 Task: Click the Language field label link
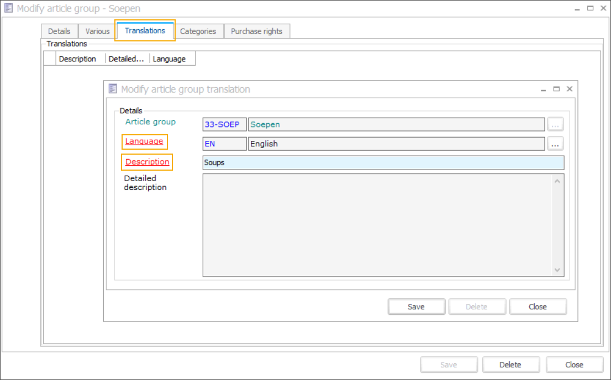click(x=144, y=141)
